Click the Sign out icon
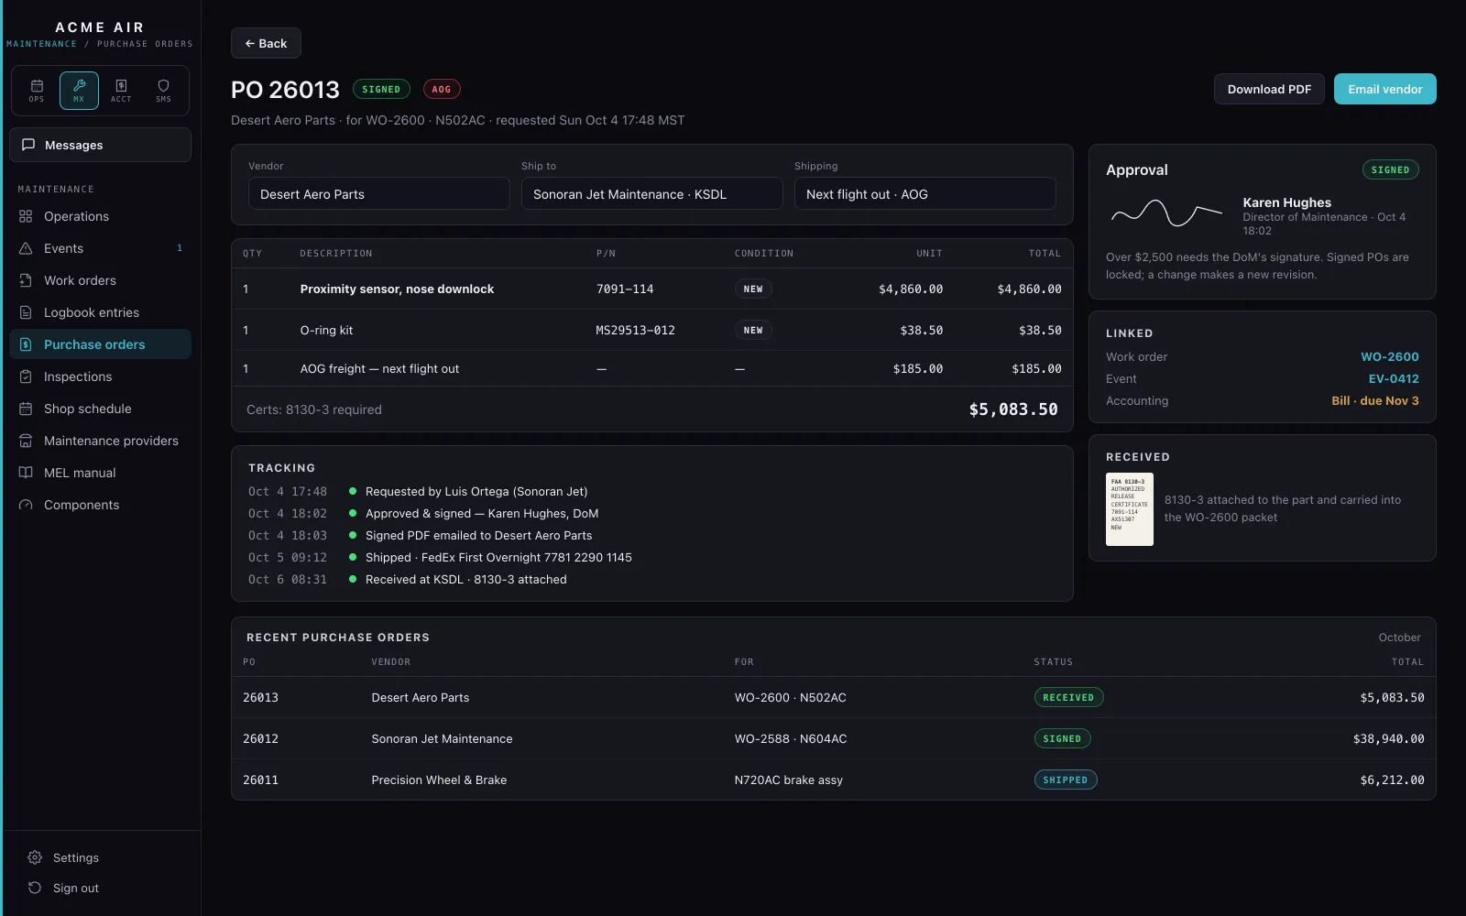Image resolution: width=1466 pixels, height=916 pixels. (x=35, y=888)
